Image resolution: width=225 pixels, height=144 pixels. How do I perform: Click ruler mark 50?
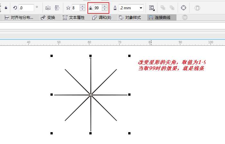click(x=59, y=42)
